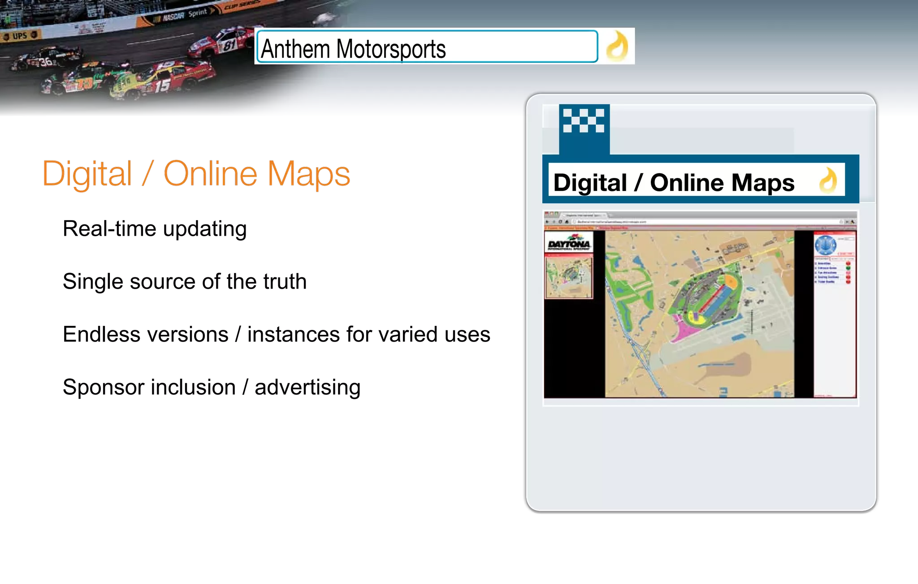Select the Anthem Motorsports title field

point(427,47)
